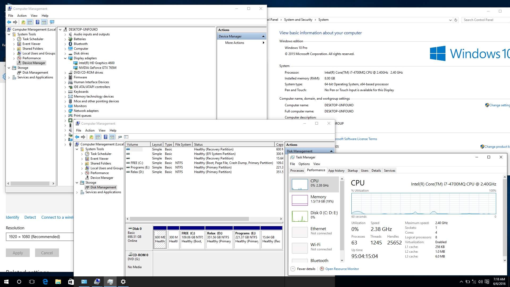510x287 pixels.
Task: Expand Batteries device category
Action: coord(65,39)
